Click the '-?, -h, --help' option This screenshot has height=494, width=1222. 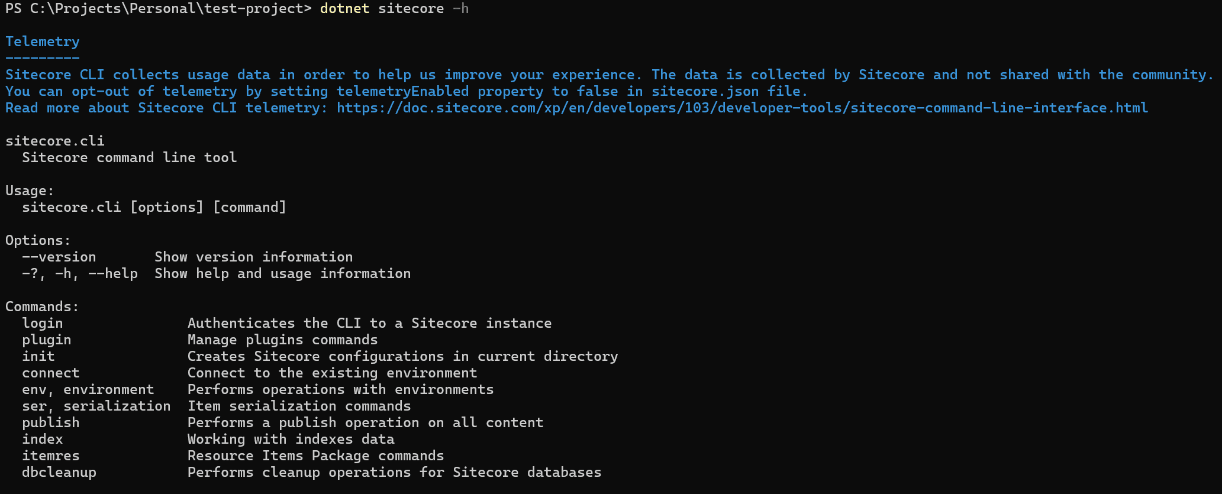click(x=80, y=273)
